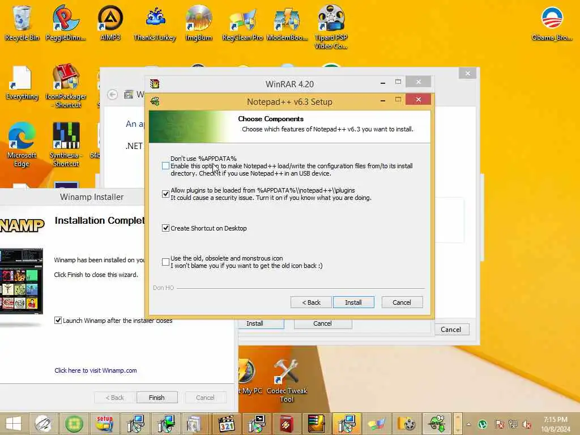Open the Click here to visit Winamp.com link
This screenshot has width=580, height=435.
[95, 370]
